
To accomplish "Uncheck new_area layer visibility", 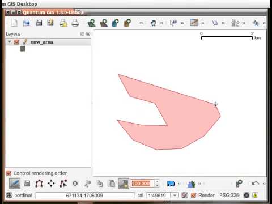I will click(16, 42).
